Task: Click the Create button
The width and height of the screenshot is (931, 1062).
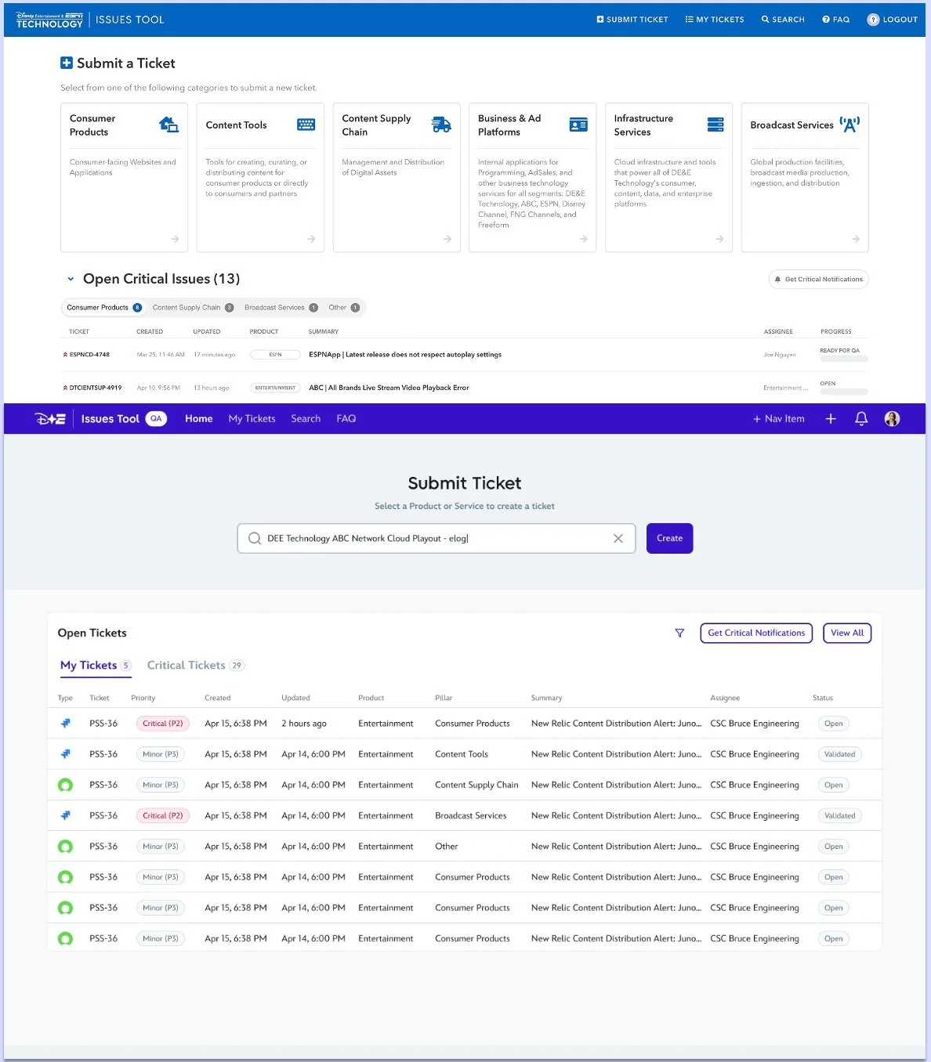Action: coord(670,538)
